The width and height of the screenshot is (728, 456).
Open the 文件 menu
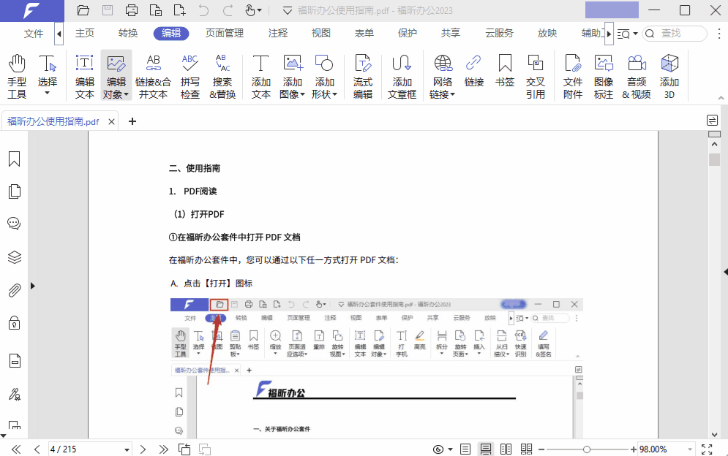pos(34,33)
